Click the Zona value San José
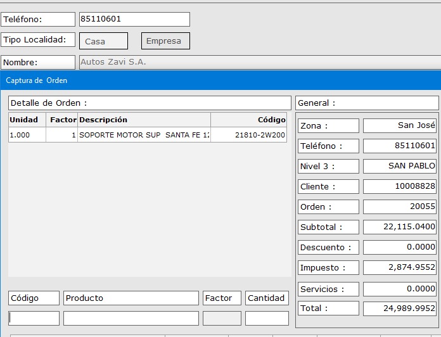This screenshot has height=337, width=441. coord(399,125)
